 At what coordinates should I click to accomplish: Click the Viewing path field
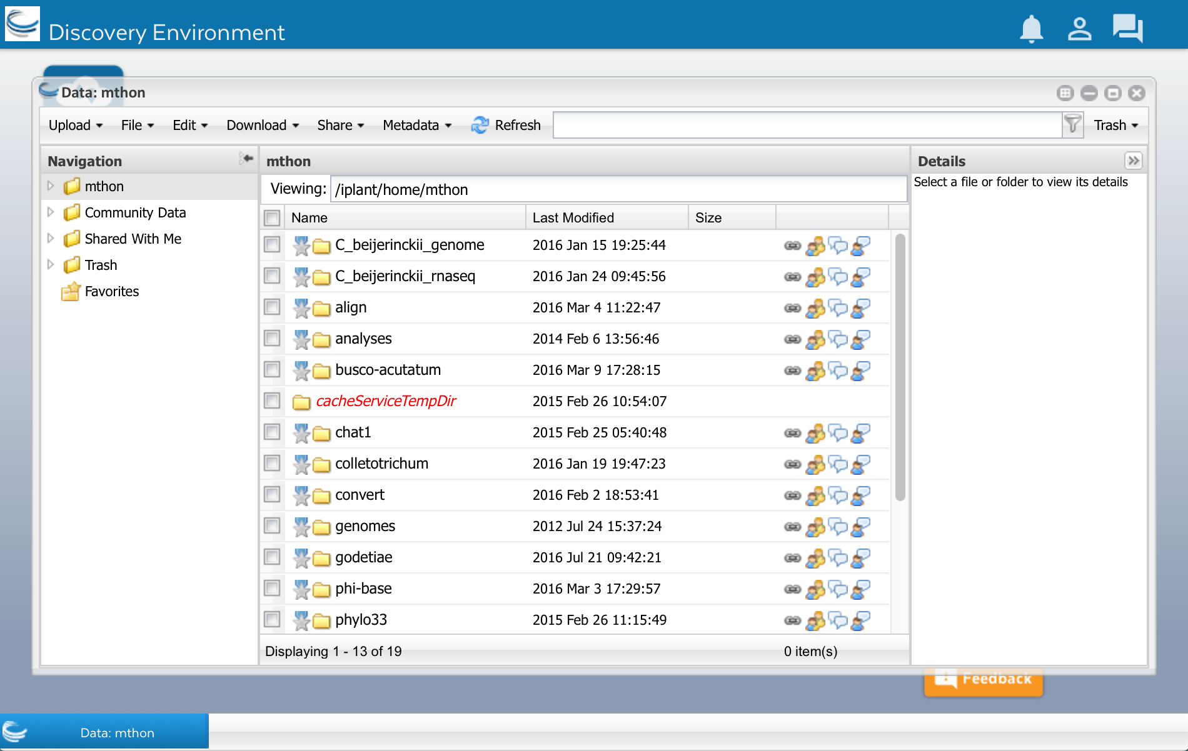pos(618,189)
